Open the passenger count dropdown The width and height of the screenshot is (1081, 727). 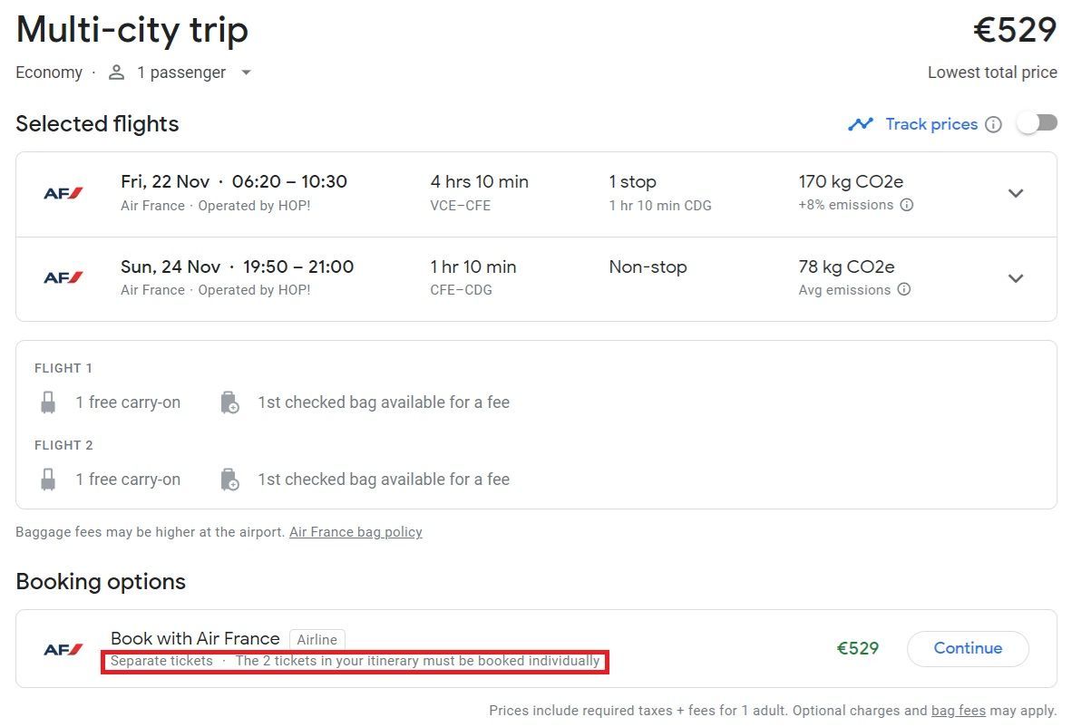point(246,73)
